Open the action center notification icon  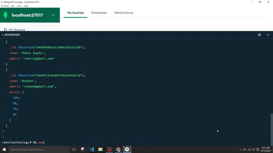258,150
